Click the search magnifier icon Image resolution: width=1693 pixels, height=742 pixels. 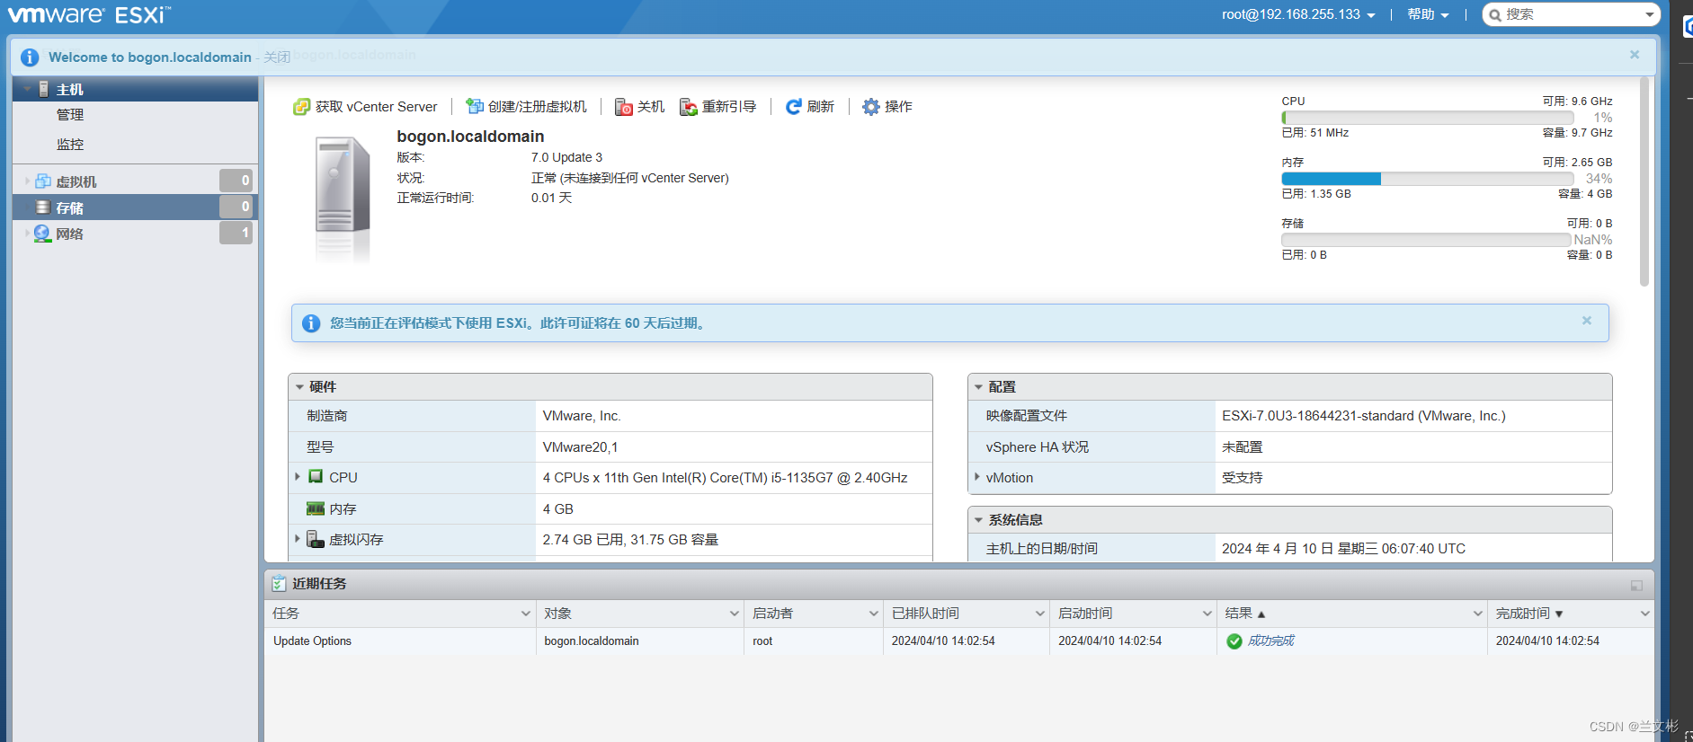point(1495,15)
